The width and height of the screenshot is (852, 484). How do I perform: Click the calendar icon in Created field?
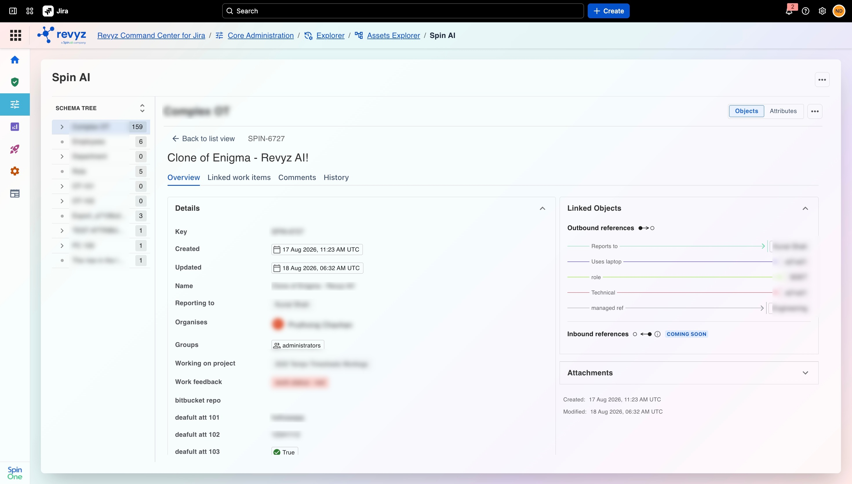coord(276,250)
